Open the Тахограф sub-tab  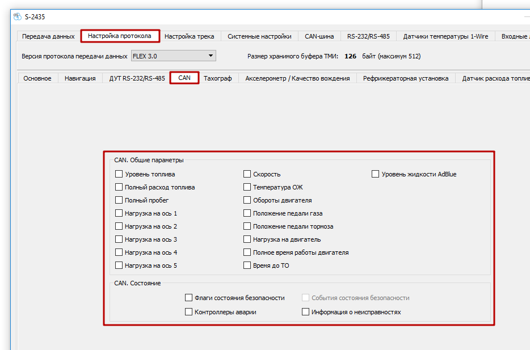point(218,78)
